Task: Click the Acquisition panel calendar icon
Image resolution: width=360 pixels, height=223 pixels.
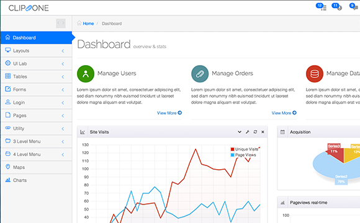Action: (282, 132)
